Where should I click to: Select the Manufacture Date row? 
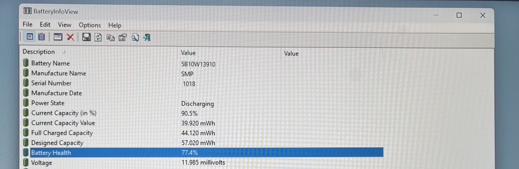tap(203, 93)
